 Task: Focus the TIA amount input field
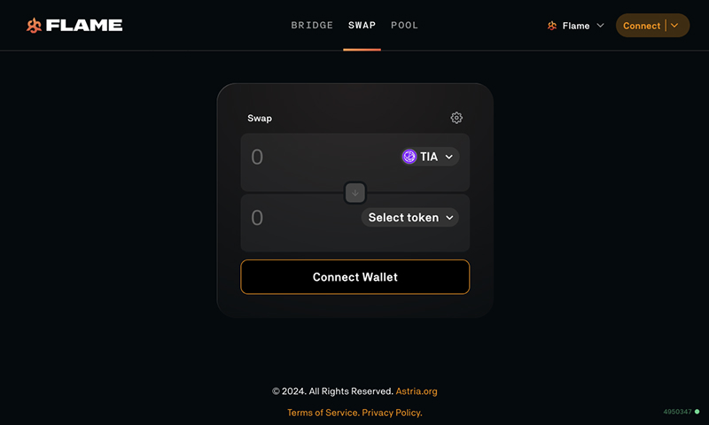click(x=321, y=157)
